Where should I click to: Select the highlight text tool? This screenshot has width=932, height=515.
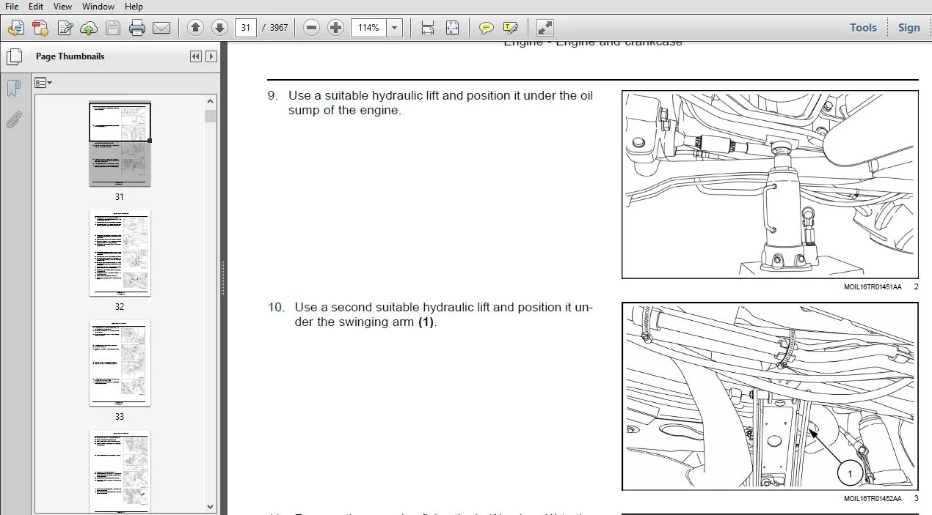point(511,28)
